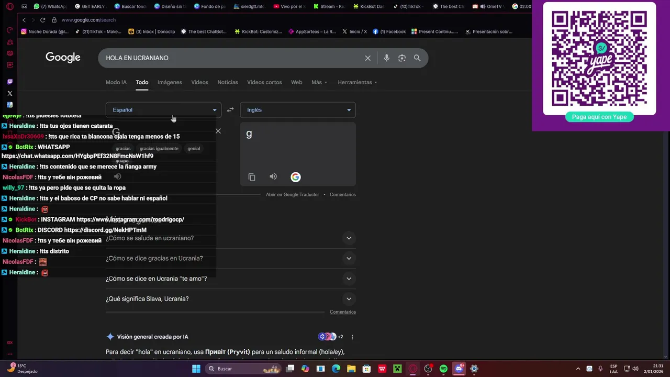Click the padlock site info icon

(54, 20)
